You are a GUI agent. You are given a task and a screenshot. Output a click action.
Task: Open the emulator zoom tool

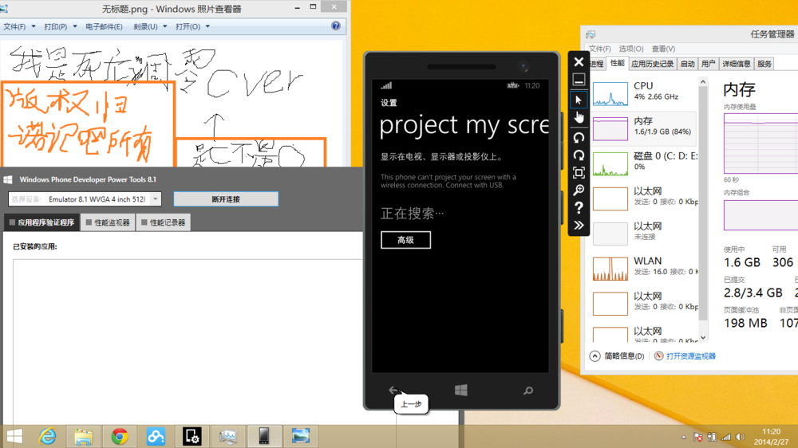pos(579,191)
